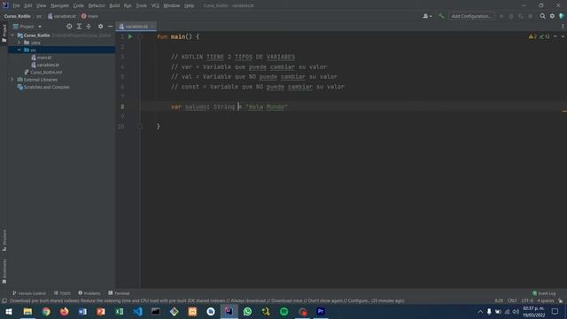Viewport: 567px width, 319px height.
Task: Open Bookmarks vertical sidebar tab
Action: [x=4, y=271]
